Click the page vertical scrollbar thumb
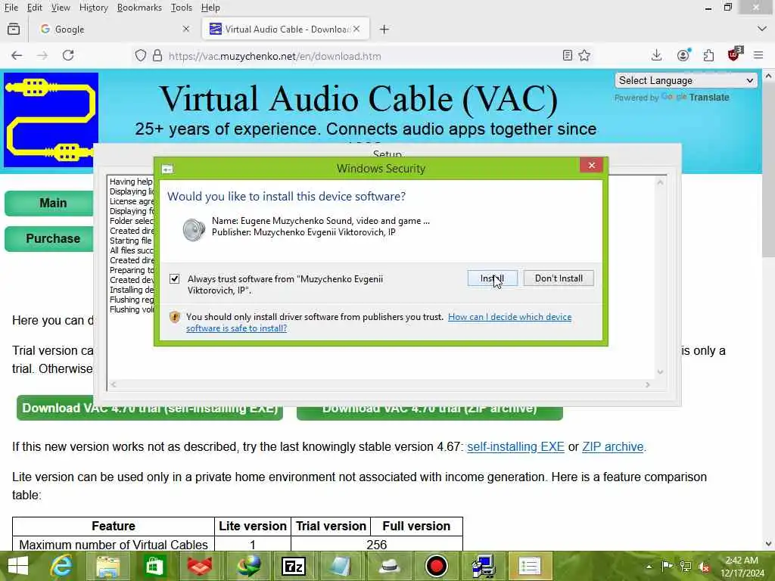 coord(768,170)
